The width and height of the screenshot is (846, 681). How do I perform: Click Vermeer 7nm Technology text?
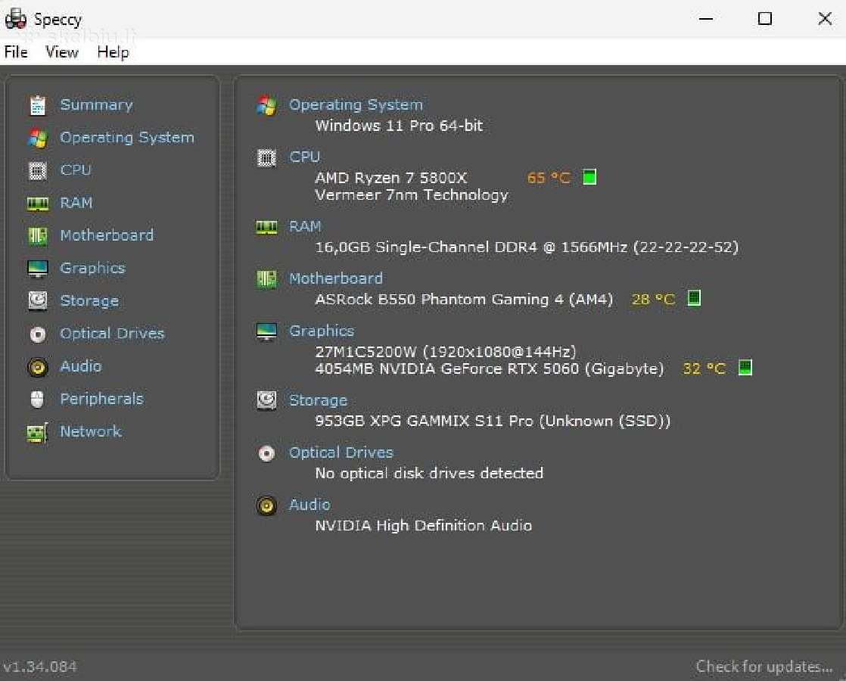(412, 195)
